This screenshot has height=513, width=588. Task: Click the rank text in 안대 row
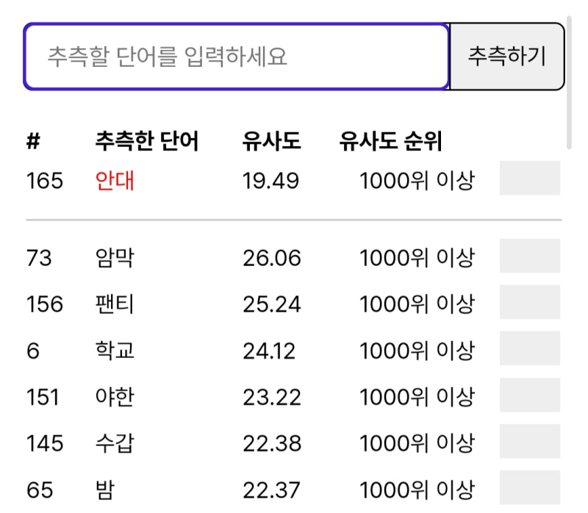pos(417,181)
